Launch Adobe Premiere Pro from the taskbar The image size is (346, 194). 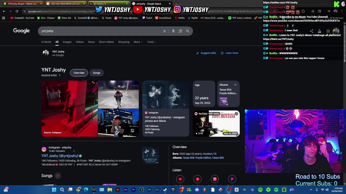coord(134,190)
